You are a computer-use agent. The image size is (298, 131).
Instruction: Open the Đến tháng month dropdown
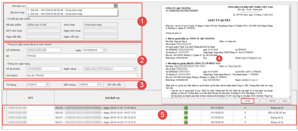tap(99, 85)
